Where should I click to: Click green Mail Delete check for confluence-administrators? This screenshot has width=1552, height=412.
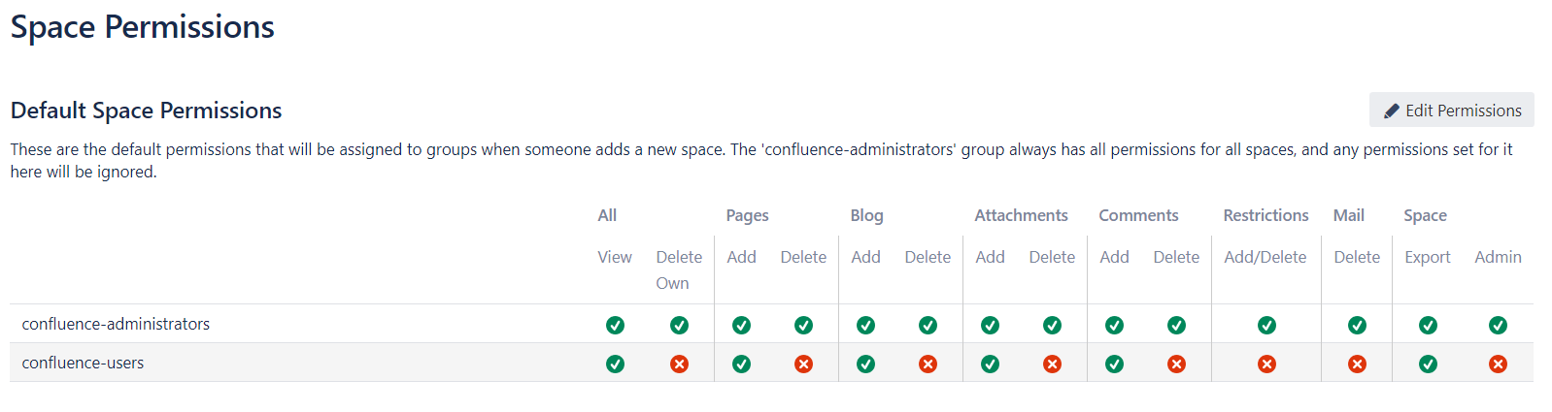point(1357,325)
